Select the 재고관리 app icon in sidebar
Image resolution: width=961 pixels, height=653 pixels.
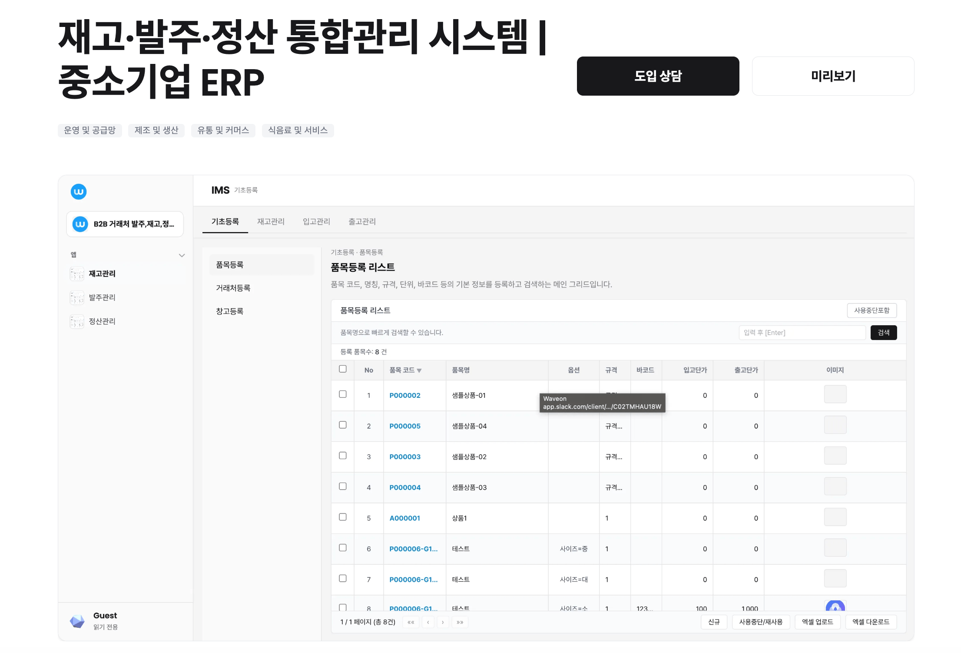pyautogui.click(x=77, y=274)
